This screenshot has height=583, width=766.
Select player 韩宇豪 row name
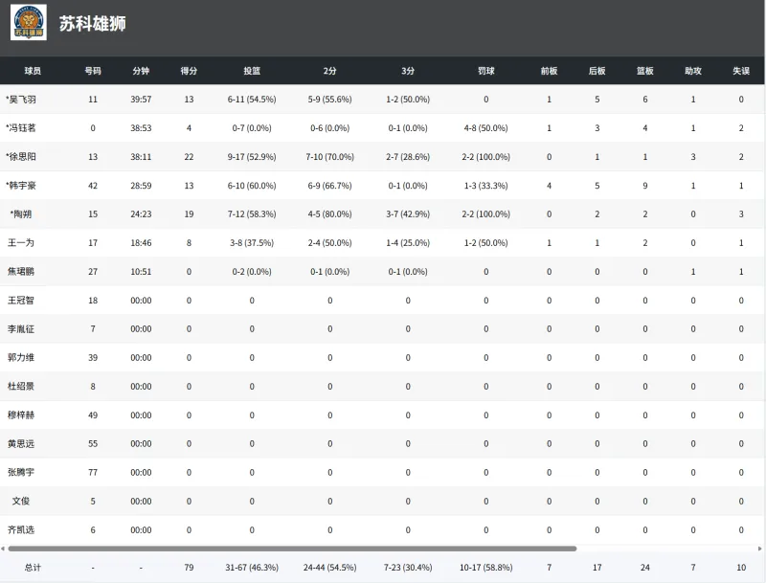coord(21,186)
